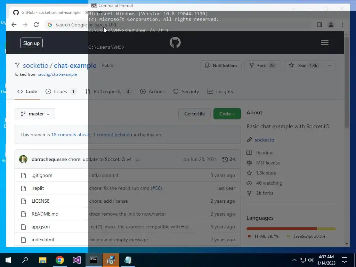This screenshot has height=267, width=356.
Task: Open Chrome profile avatar icon
Action: coord(331,25)
